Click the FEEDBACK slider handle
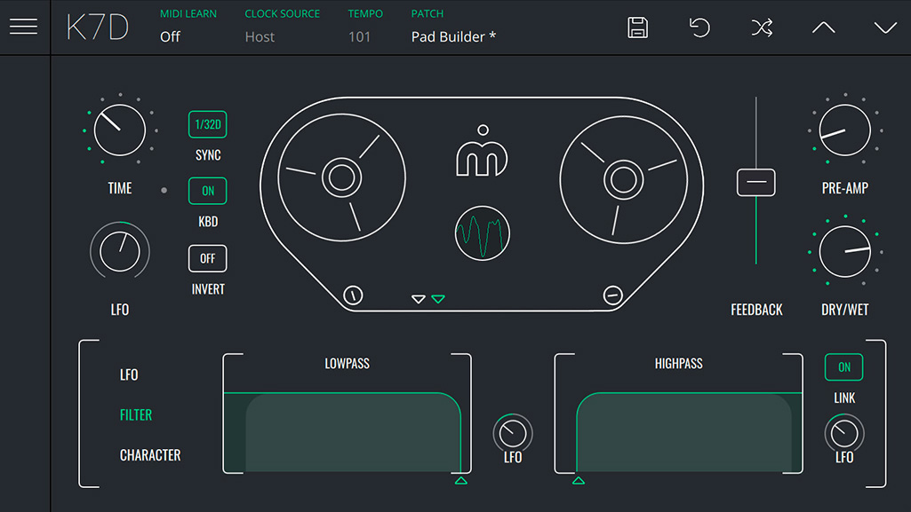This screenshot has height=512, width=911. (x=755, y=181)
